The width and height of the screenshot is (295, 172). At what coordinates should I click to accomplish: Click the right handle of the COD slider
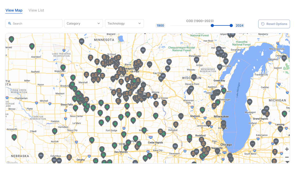pos(231,25)
